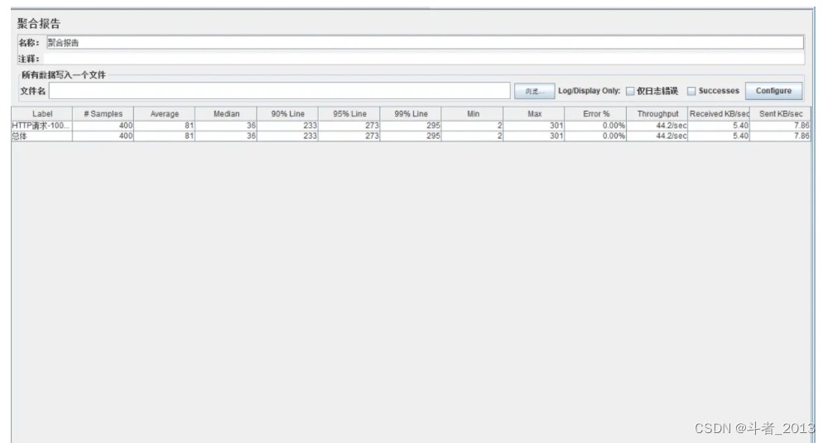This screenshot has height=443, width=828.
Task: Click 400 samples in 总体 row
Action: coord(126,136)
